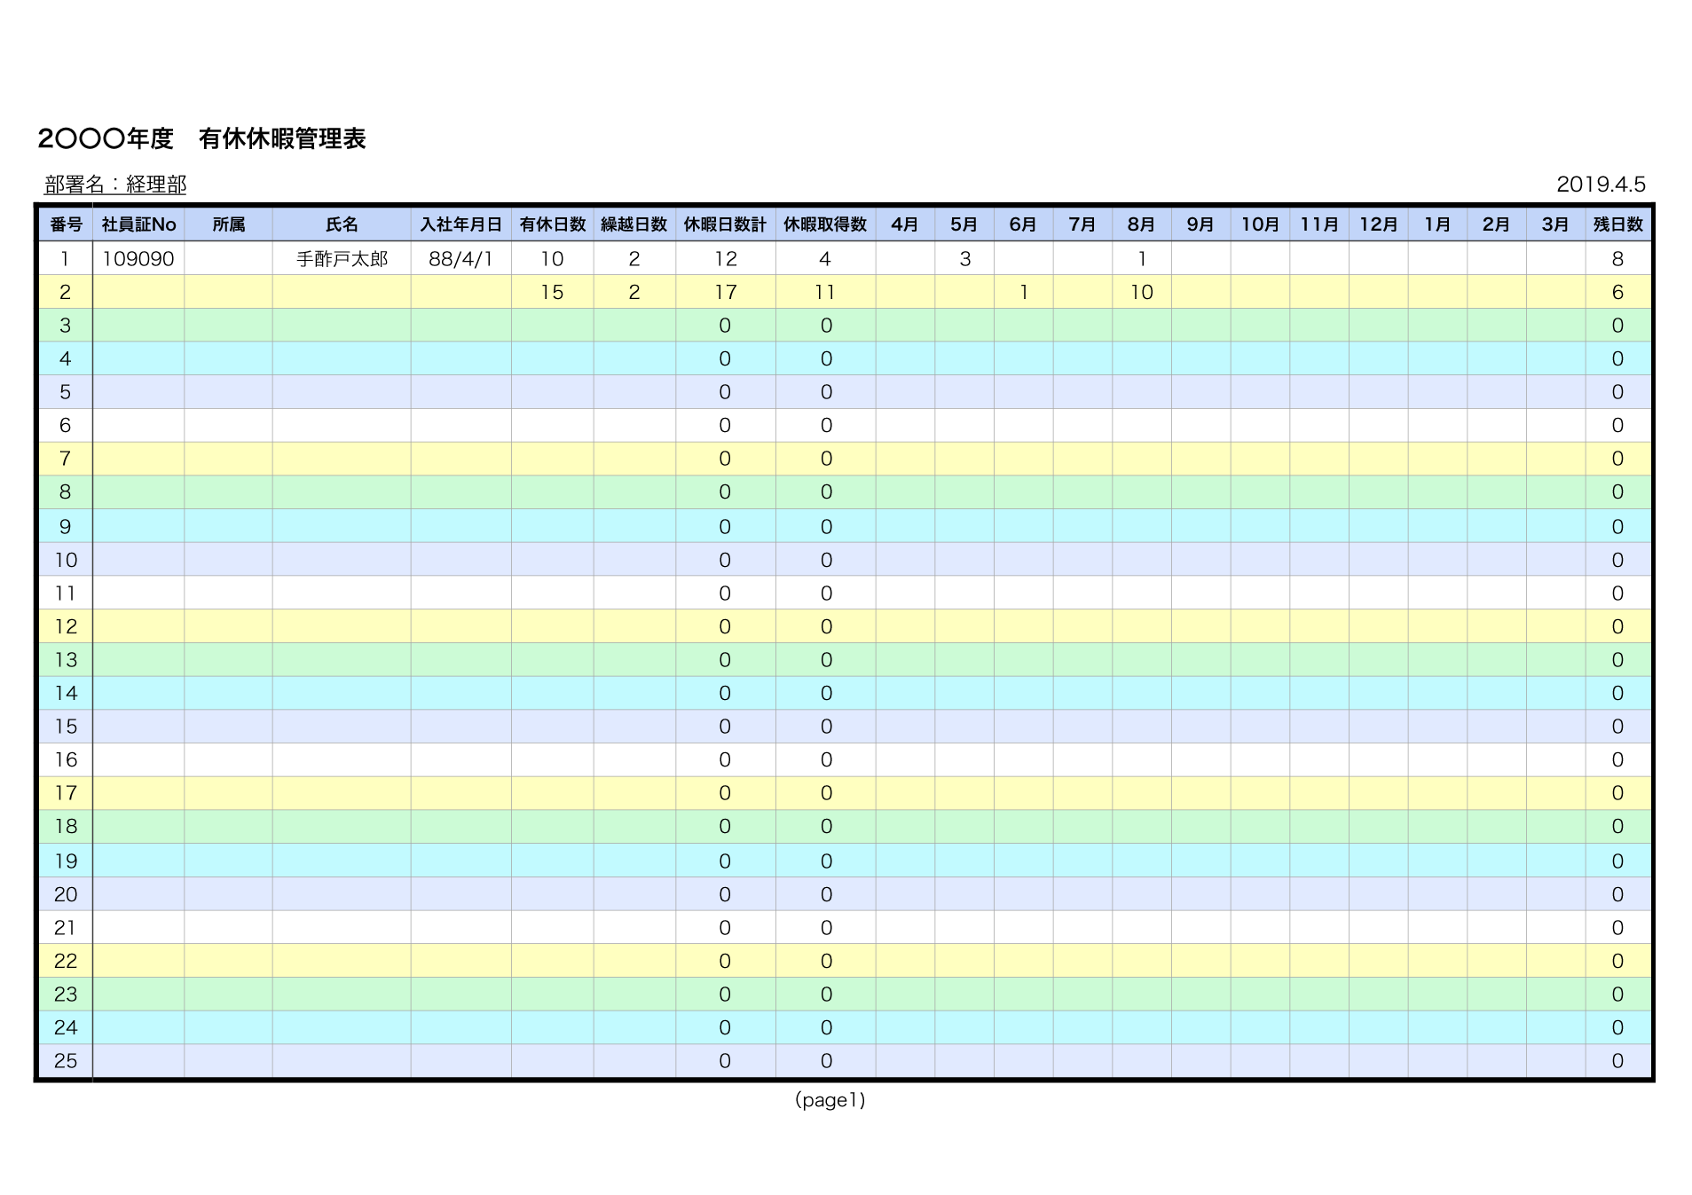Select row number 1
Viewport: 1692px width, 1195px height.
65,259
